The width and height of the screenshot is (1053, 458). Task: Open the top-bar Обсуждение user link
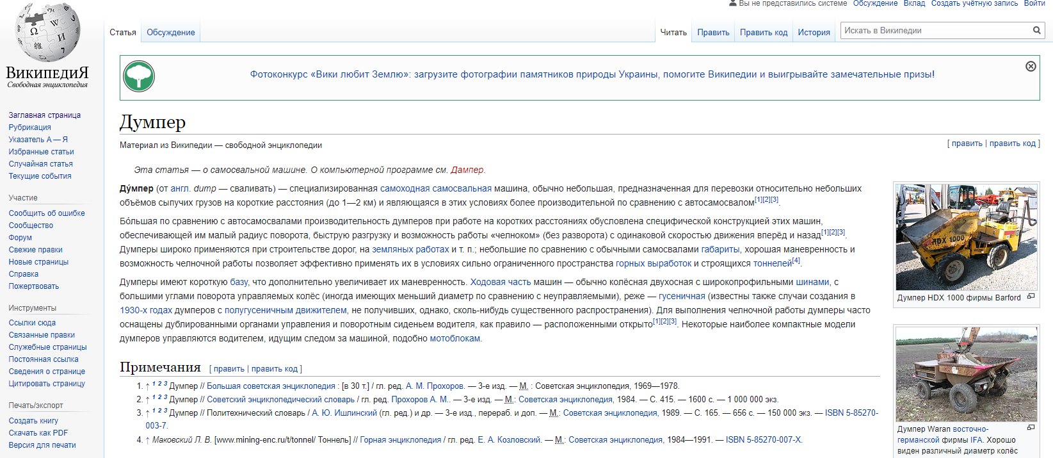(875, 3)
